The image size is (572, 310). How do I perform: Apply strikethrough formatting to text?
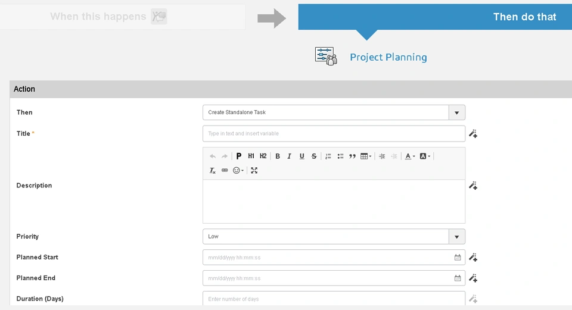pyautogui.click(x=314, y=156)
